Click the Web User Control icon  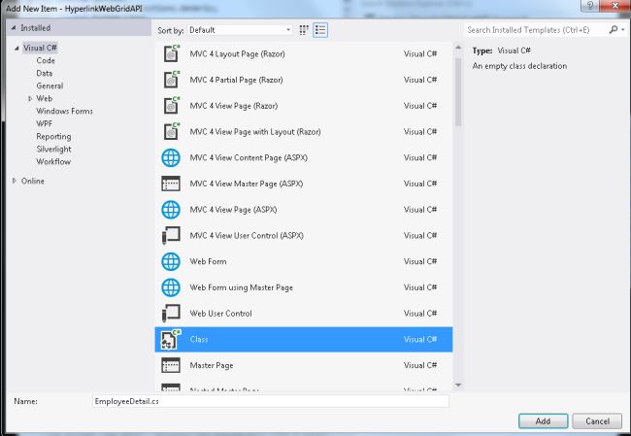click(171, 314)
